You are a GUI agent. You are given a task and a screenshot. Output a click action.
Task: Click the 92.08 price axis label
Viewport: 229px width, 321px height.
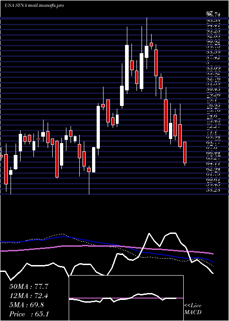(213, 36)
